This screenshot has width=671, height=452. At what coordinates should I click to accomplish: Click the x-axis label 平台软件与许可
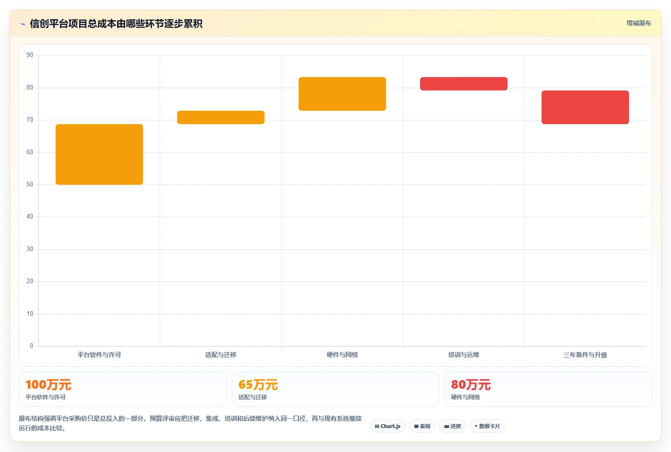tap(99, 355)
